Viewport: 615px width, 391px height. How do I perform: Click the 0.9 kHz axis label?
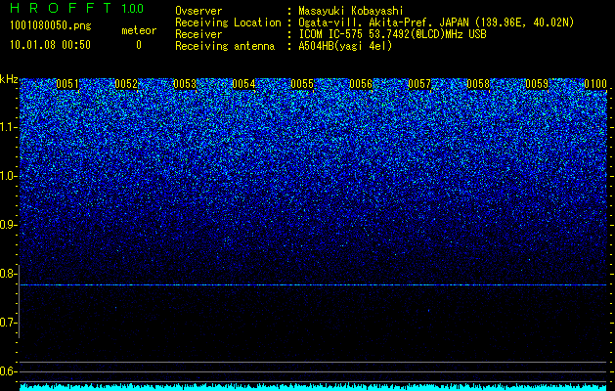click(x=8, y=225)
